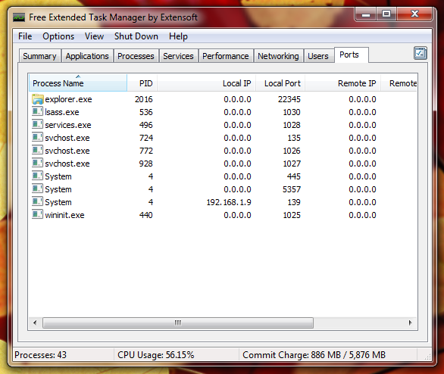
Task: Click the System icon for port 5357
Action: click(37, 189)
